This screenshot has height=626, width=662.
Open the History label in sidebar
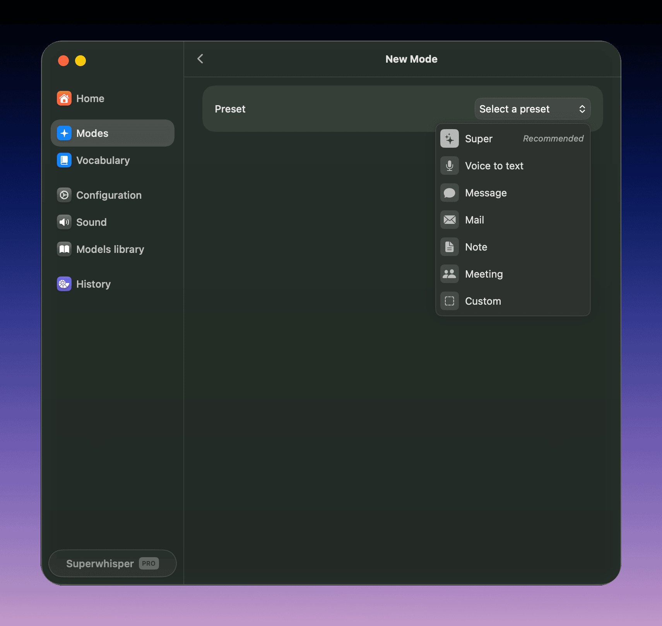pos(93,284)
